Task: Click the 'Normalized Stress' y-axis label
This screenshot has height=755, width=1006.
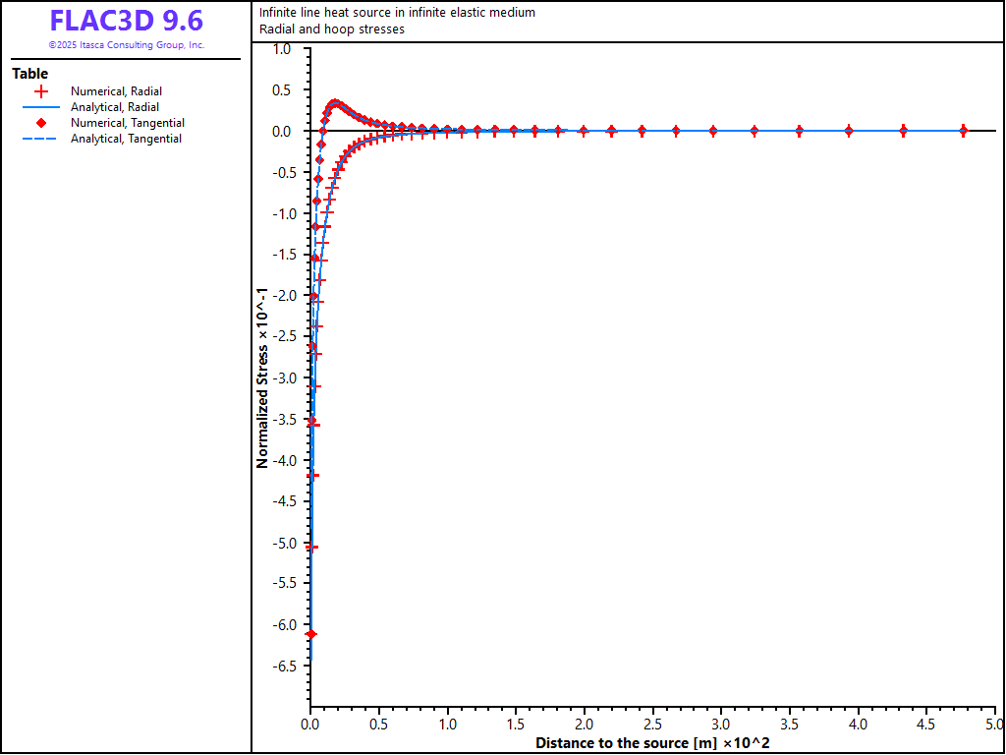Action: click(x=262, y=377)
